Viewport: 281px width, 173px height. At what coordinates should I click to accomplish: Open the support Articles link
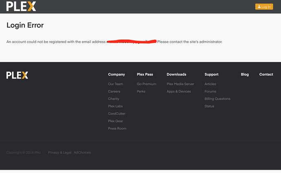pos(210,84)
